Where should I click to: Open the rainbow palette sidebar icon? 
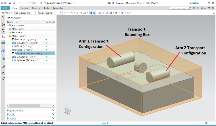point(3,72)
